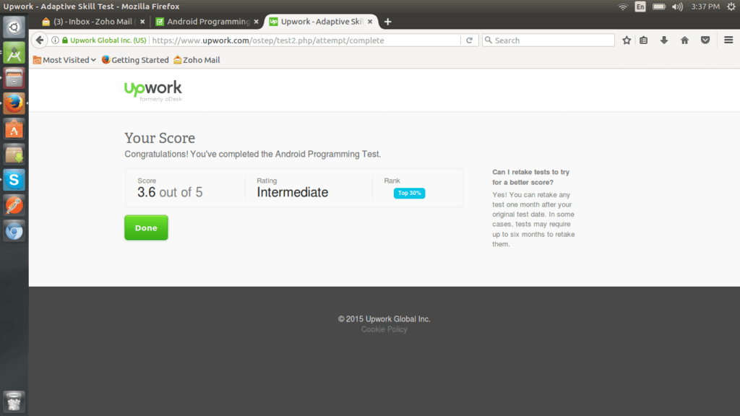Expand the Most Visited bookmarks dropdown
Screen dimensions: 740x416
pyautogui.click(x=64, y=60)
